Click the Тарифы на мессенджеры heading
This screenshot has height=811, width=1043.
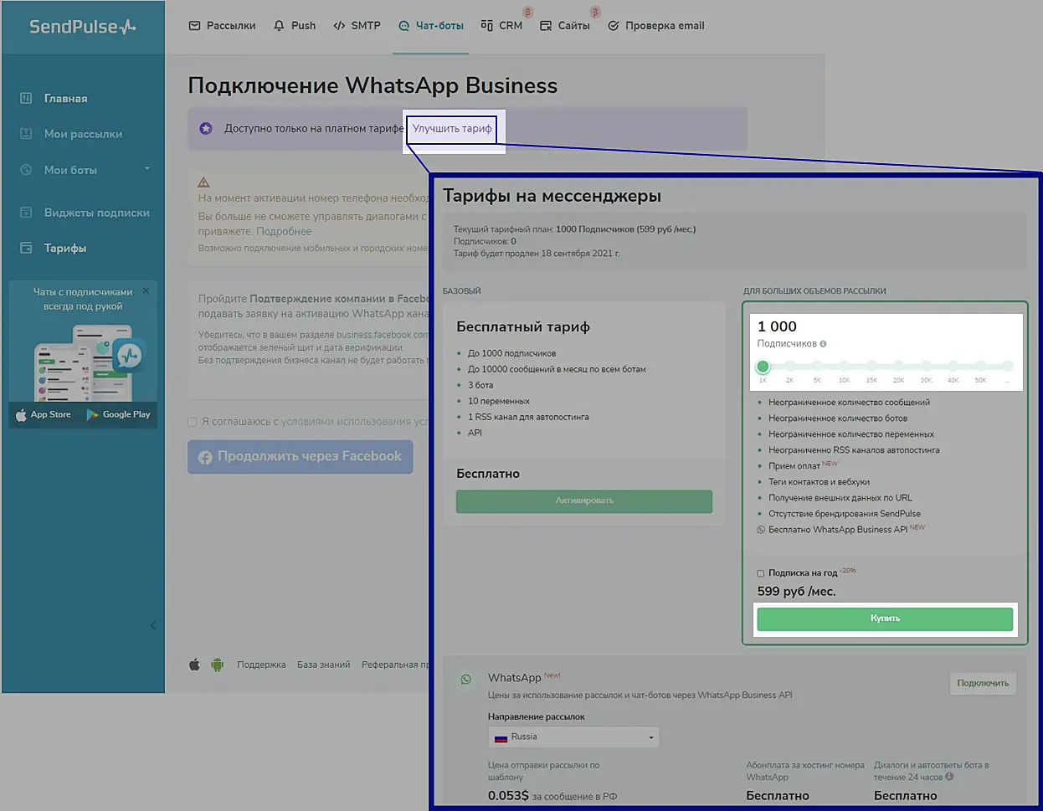coord(552,196)
